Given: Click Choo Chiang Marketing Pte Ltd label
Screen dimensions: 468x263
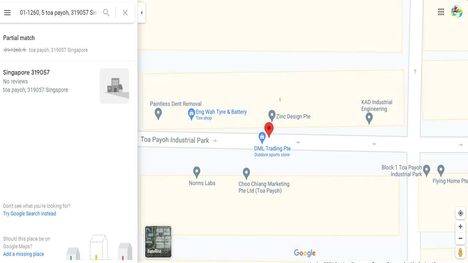Looking at the screenshot, I should coord(264,187).
